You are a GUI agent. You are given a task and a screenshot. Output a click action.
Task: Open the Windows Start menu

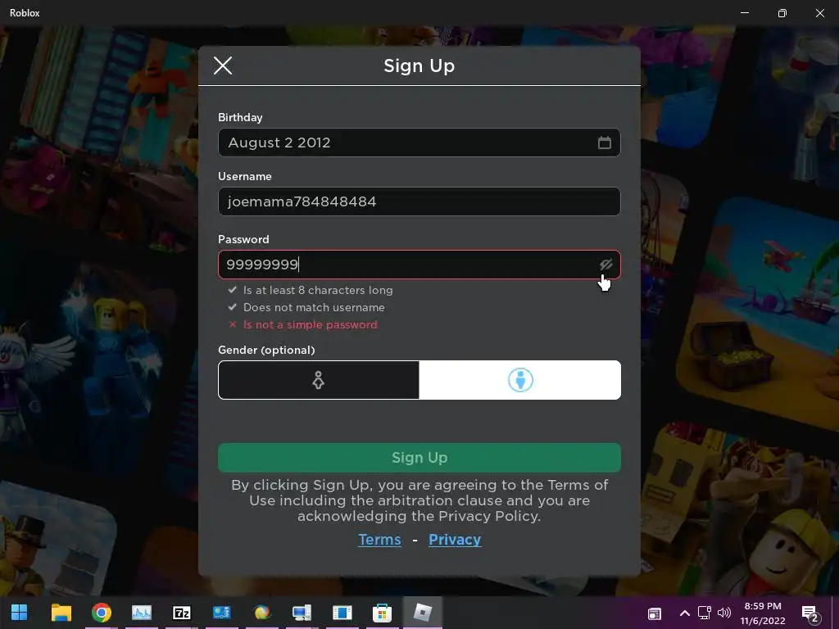(20, 613)
